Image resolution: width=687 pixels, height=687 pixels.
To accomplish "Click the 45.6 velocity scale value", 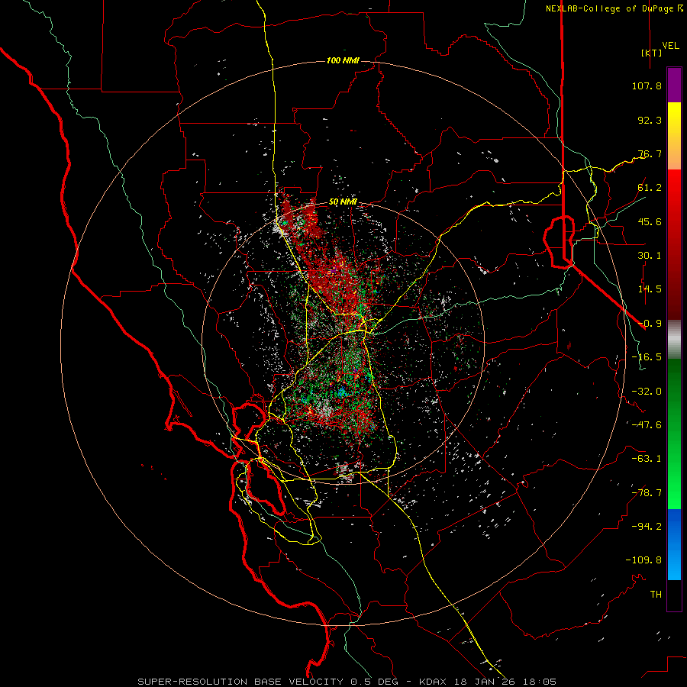I will click(650, 221).
